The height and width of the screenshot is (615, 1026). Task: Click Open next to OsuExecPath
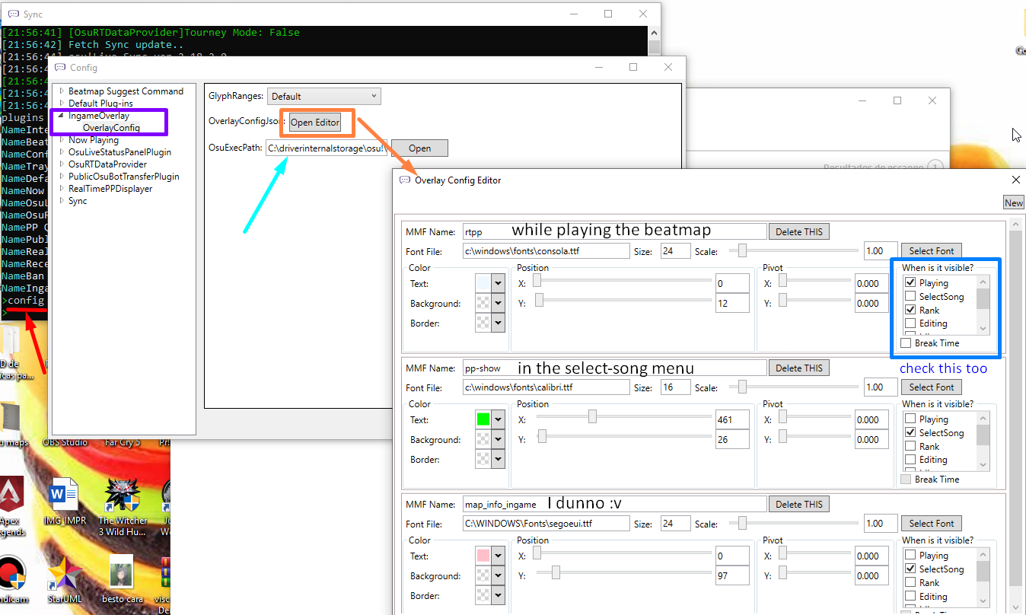419,148
